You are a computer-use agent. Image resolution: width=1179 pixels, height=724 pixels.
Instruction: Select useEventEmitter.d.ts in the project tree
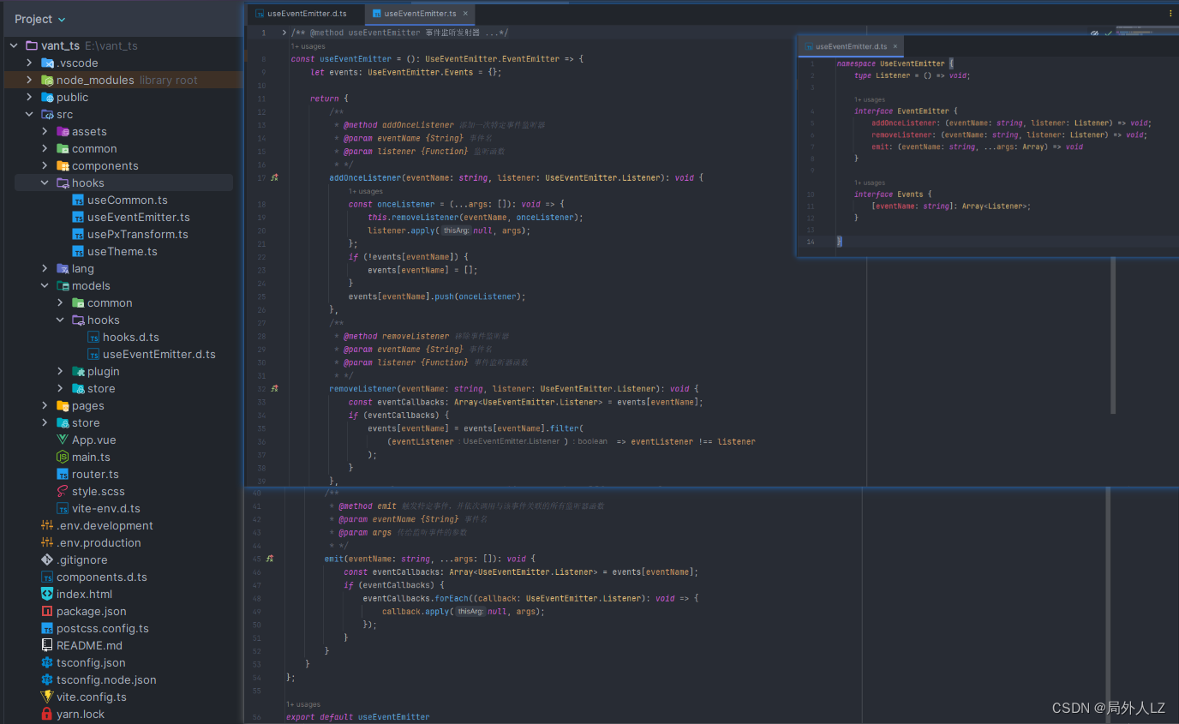tap(159, 354)
